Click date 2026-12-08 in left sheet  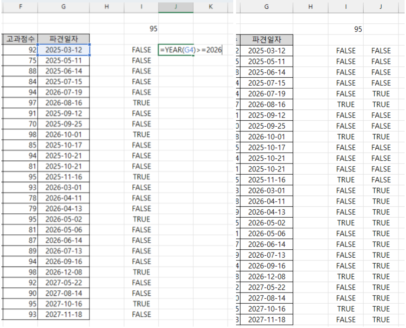64,272
